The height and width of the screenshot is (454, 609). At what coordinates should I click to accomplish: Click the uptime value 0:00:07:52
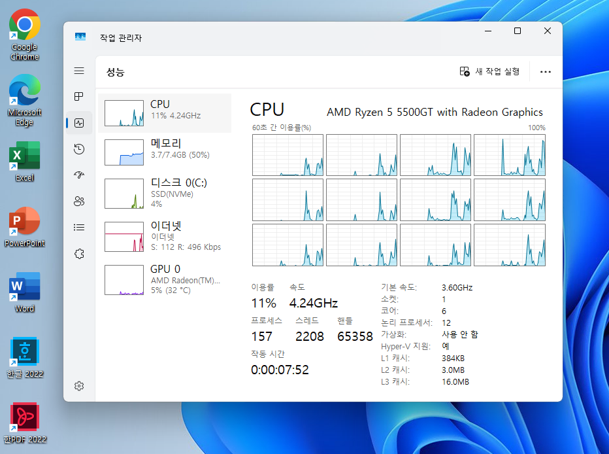[x=280, y=370]
